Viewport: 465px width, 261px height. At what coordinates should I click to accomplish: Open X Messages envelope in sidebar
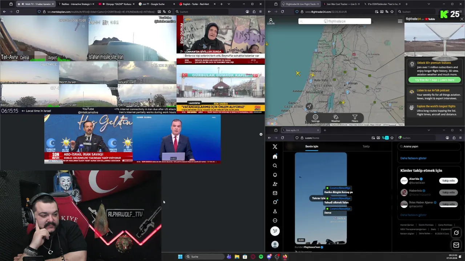(275, 193)
